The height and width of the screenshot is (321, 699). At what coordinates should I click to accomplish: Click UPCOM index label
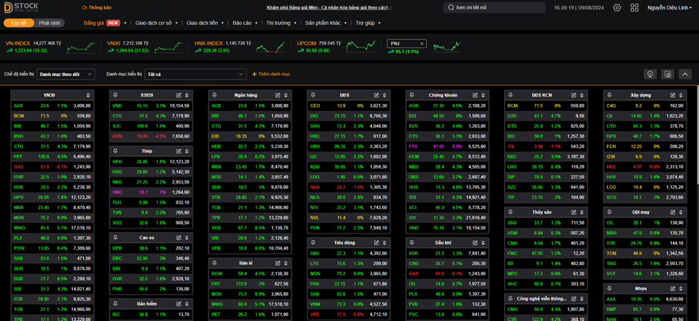point(307,43)
